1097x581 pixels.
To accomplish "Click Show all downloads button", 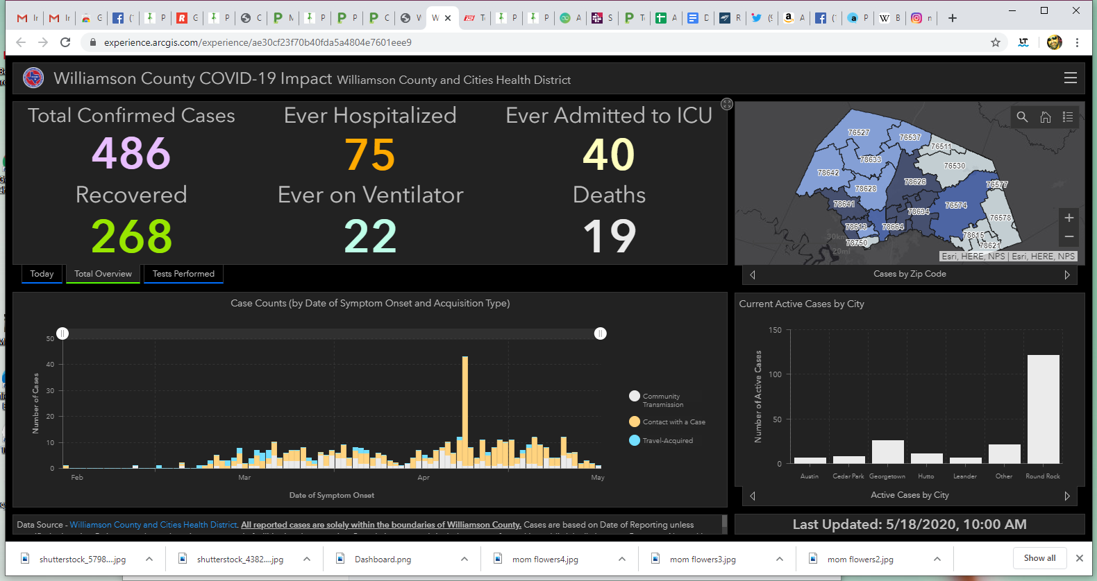I will click(1039, 558).
